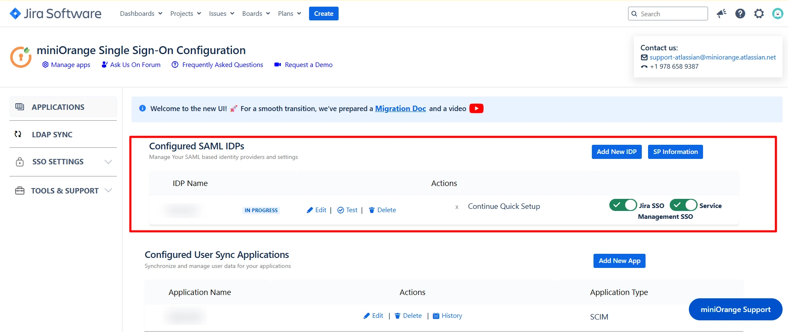Open the Projects dropdown menu
Image resolution: width=788 pixels, height=332 pixels.
coord(185,14)
